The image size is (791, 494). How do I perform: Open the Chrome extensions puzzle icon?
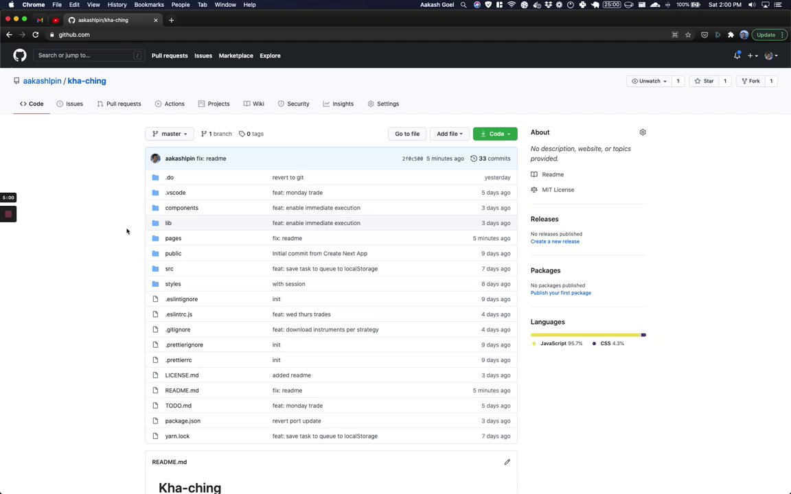pos(731,34)
